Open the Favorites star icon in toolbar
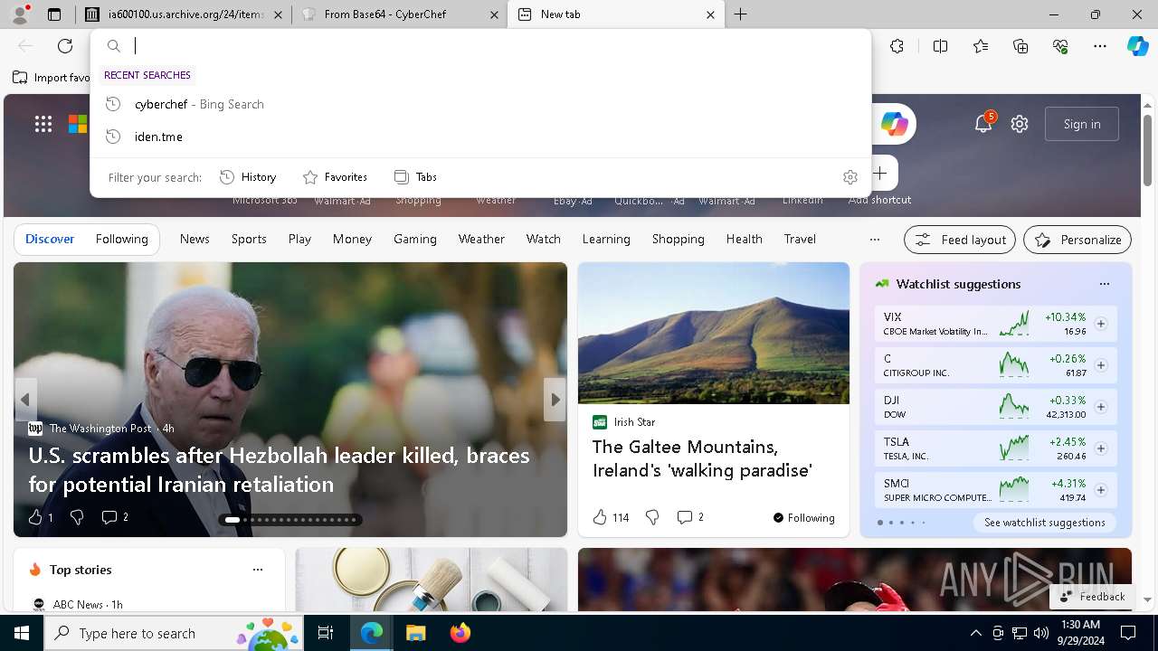Screen dimensions: 1158x651 click(981, 46)
